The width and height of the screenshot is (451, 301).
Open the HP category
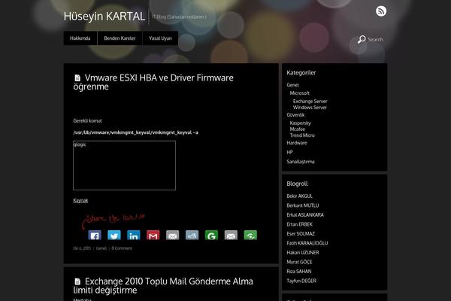point(289,152)
